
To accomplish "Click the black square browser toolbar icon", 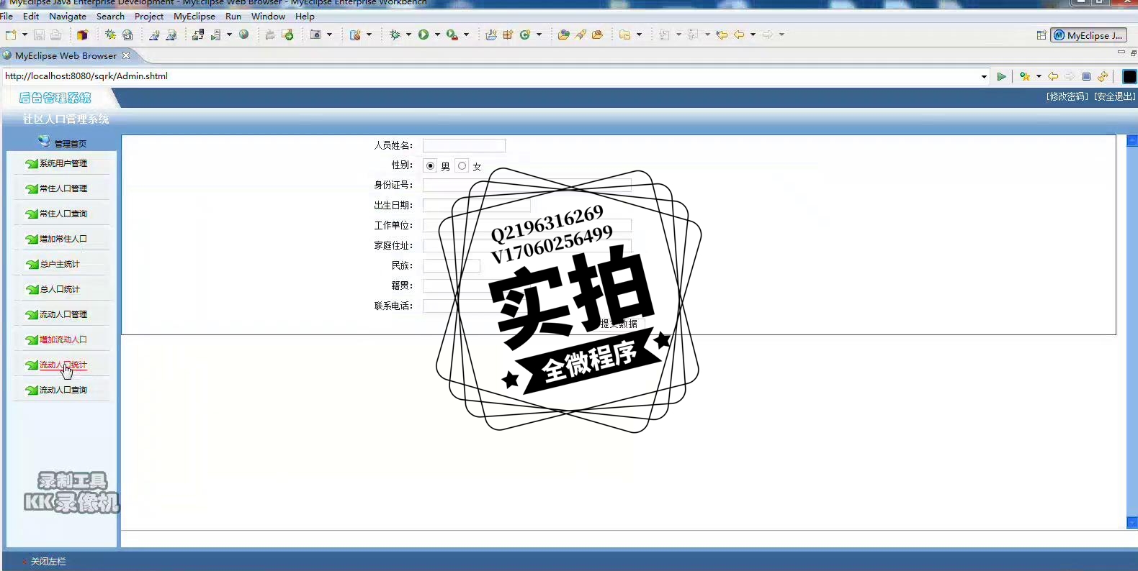I will tap(1129, 76).
